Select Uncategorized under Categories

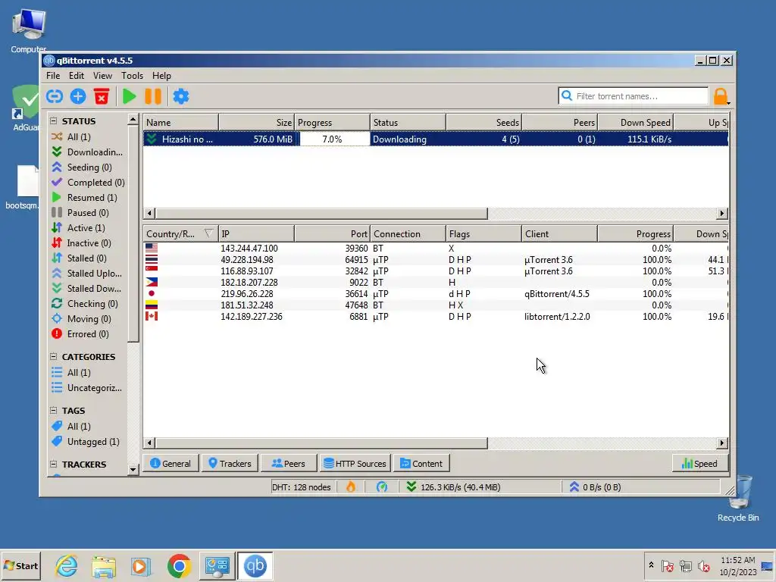[86, 387]
